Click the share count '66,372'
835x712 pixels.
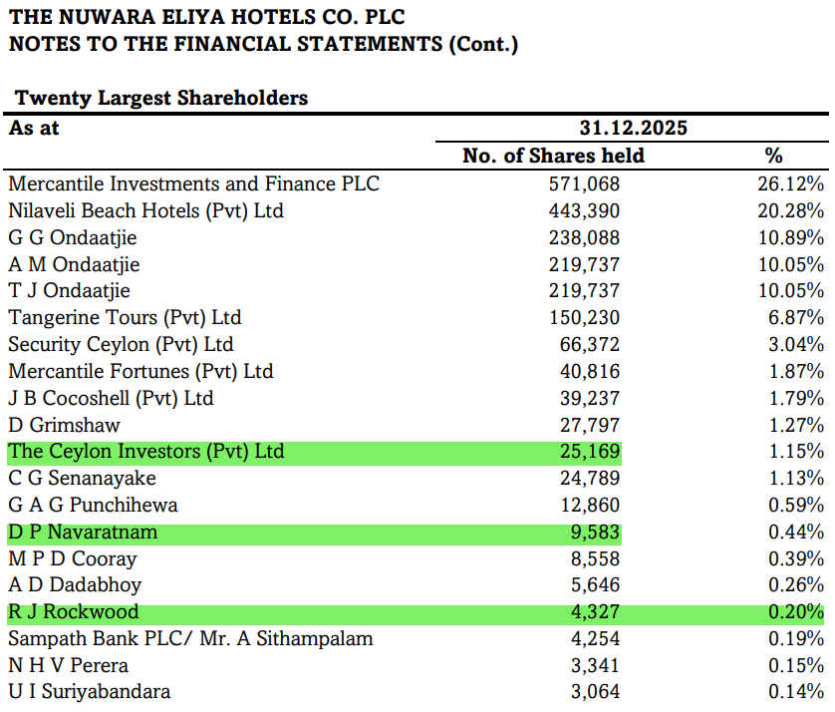[590, 345]
